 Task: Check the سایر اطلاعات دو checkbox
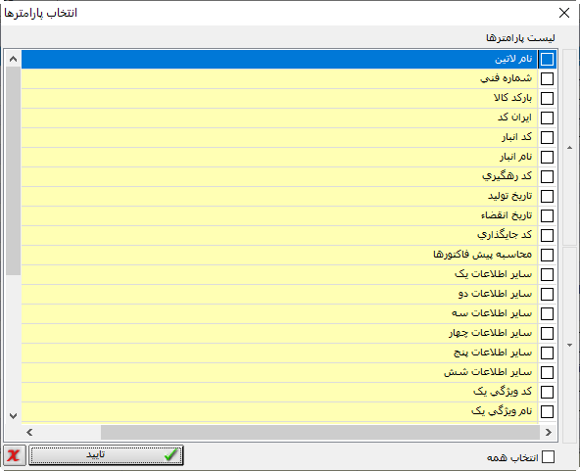click(547, 295)
